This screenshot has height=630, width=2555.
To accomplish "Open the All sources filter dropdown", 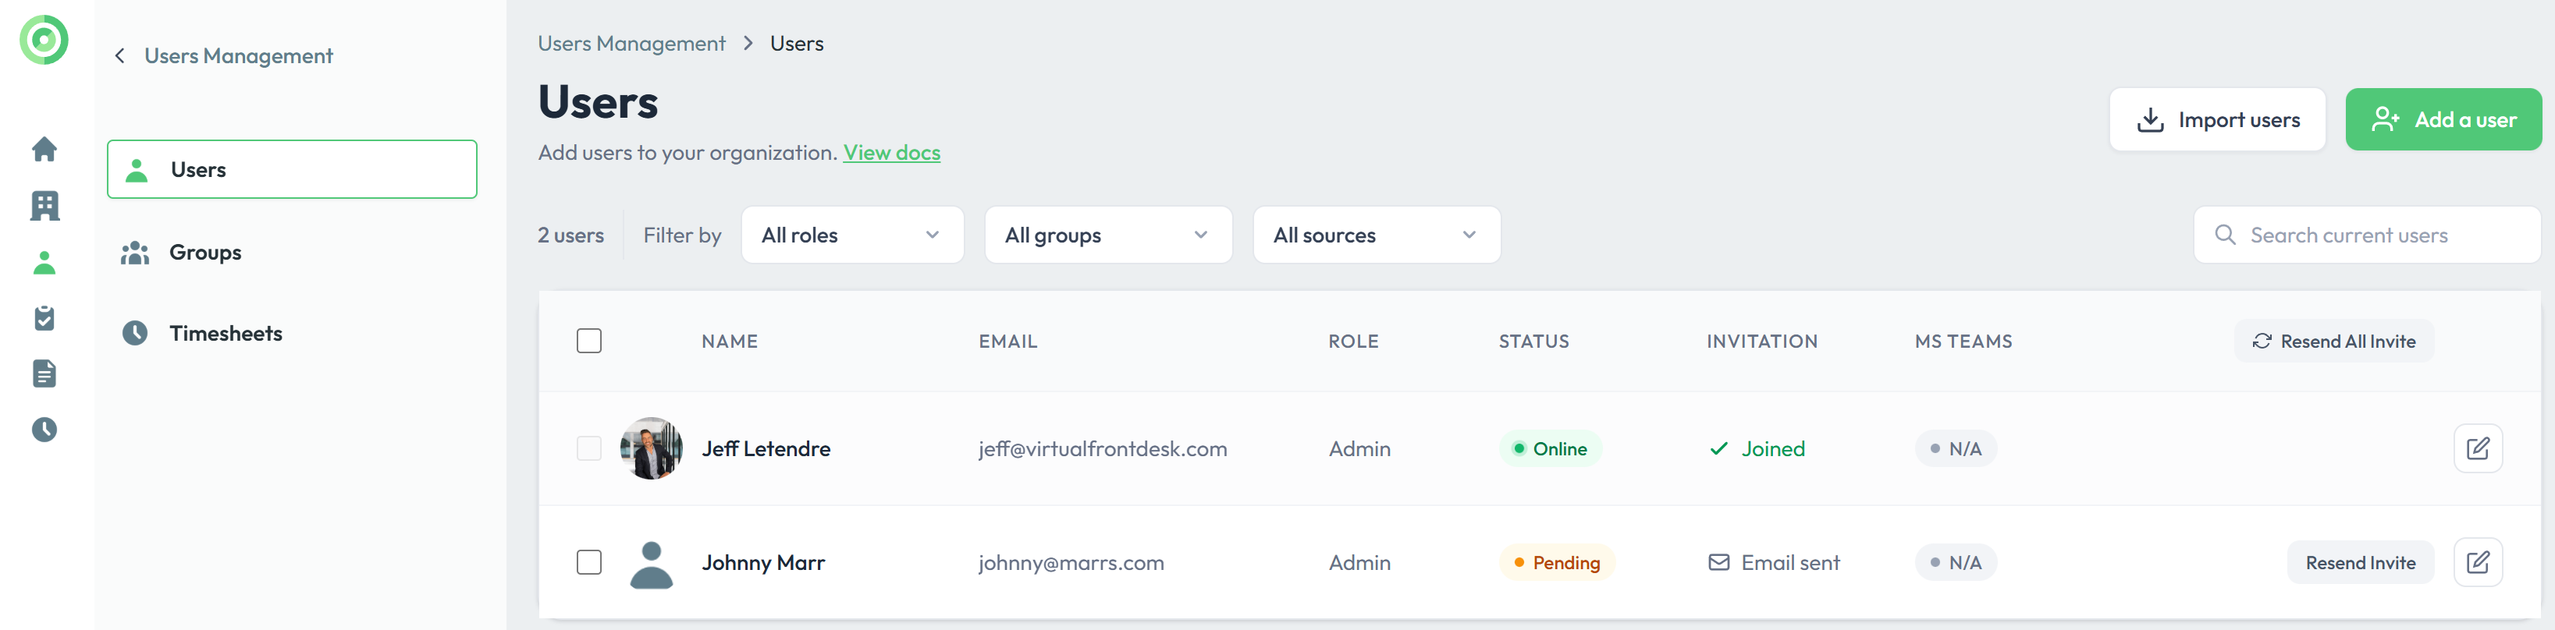I will coord(1376,235).
